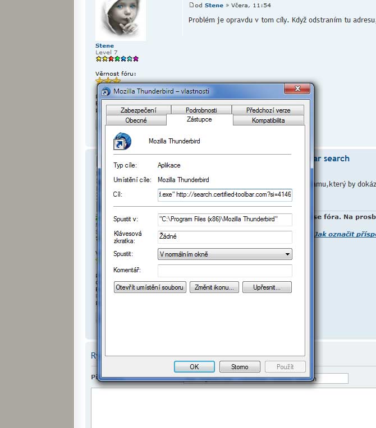
Task: Click the Stene author link in the post header
Action: pyautogui.click(x=214, y=5)
